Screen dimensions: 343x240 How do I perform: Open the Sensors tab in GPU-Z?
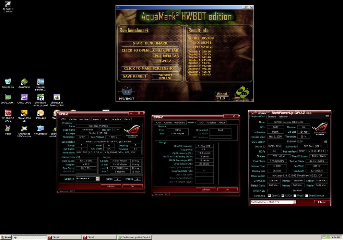click(272, 117)
